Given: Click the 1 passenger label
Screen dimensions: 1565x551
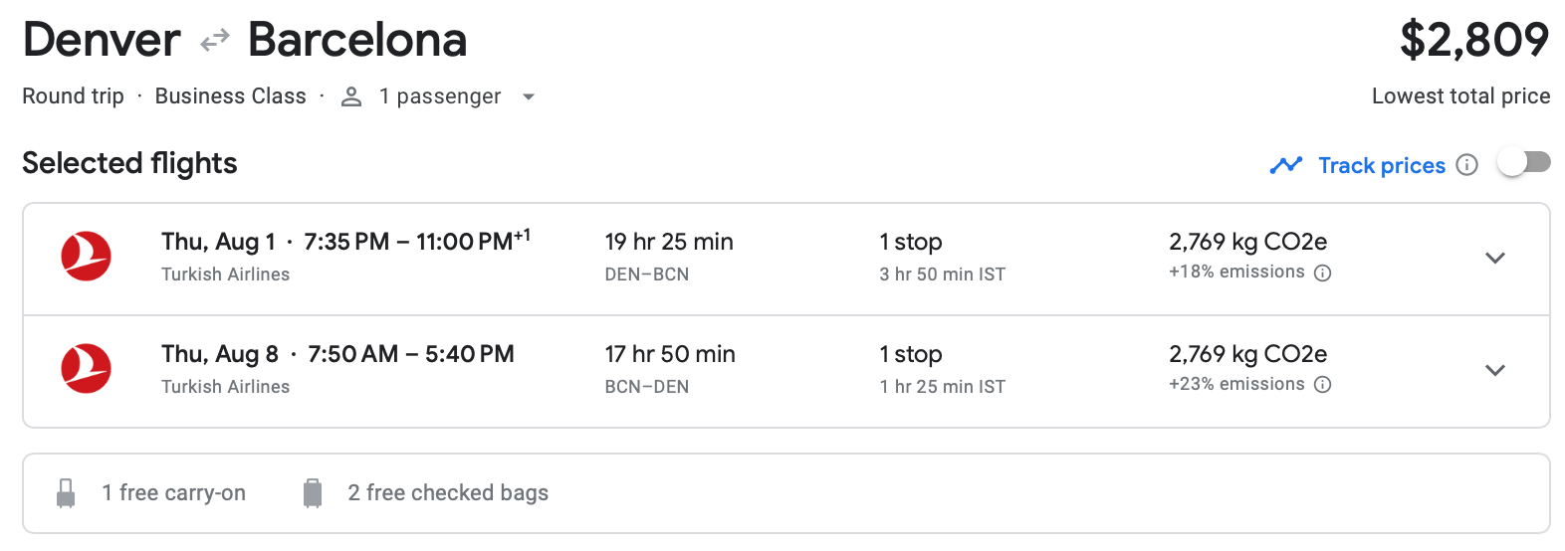Looking at the screenshot, I should pos(439,96).
